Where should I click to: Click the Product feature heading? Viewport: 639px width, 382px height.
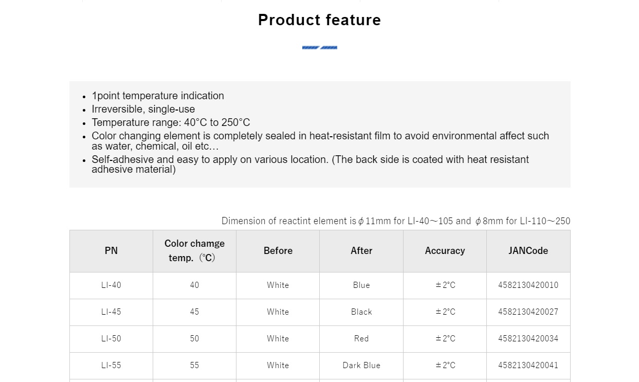pos(319,20)
